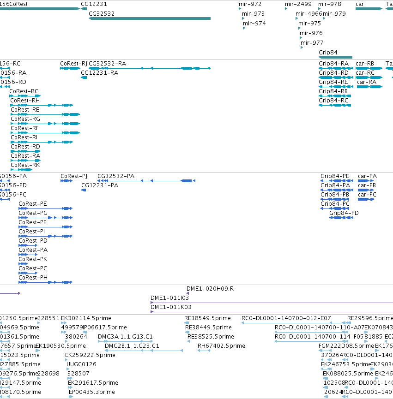Open the RE38449.5prime EST

coord(187,332)
